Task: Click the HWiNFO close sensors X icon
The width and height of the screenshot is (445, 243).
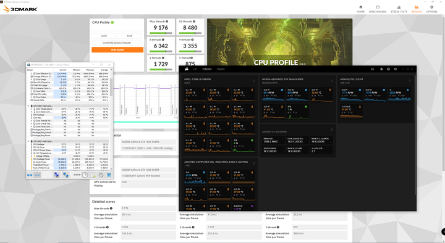Action: pos(109,175)
